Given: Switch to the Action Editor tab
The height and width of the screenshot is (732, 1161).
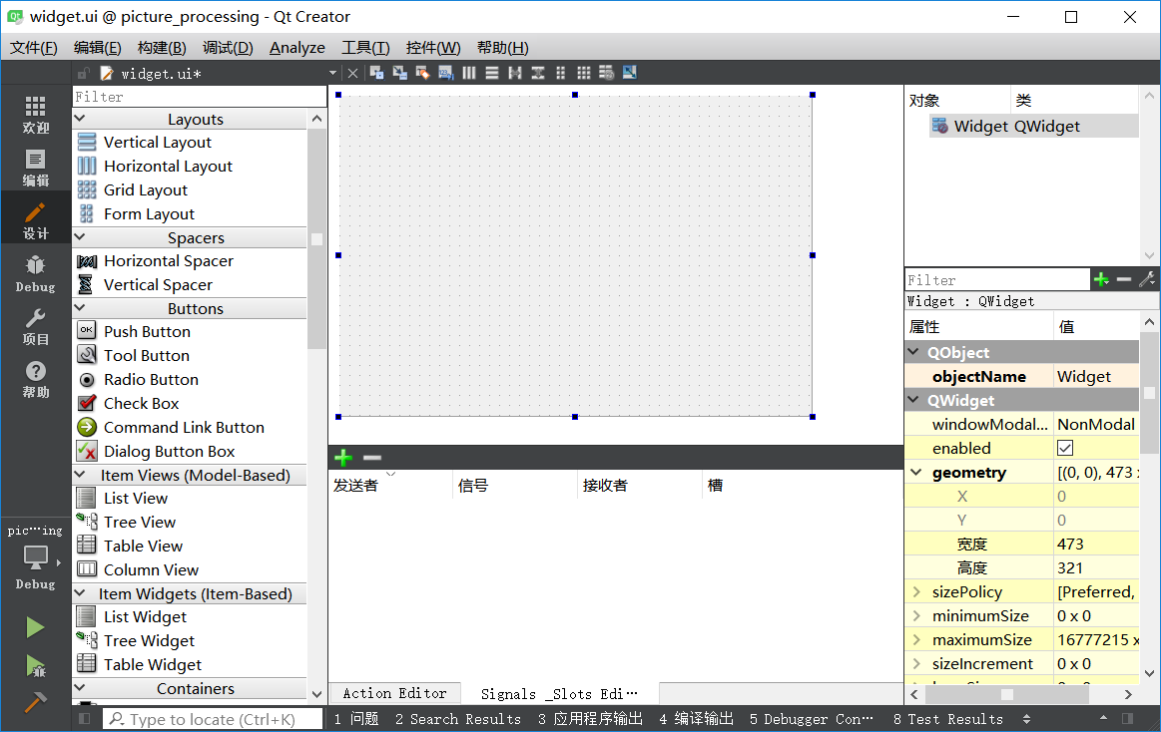Looking at the screenshot, I should pos(394,693).
